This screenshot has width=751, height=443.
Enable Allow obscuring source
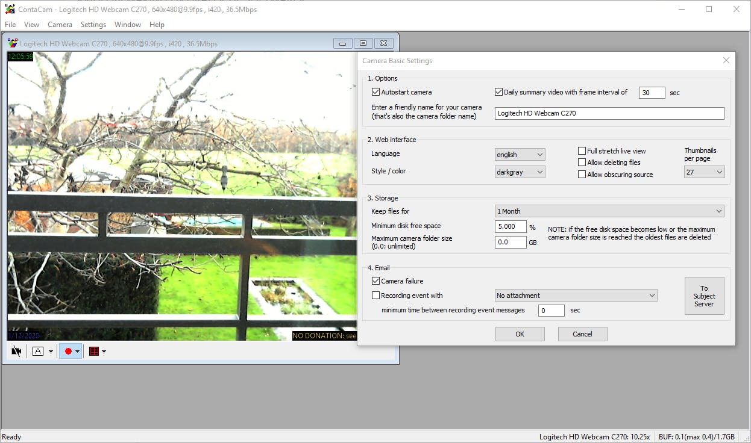coord(582,175)
